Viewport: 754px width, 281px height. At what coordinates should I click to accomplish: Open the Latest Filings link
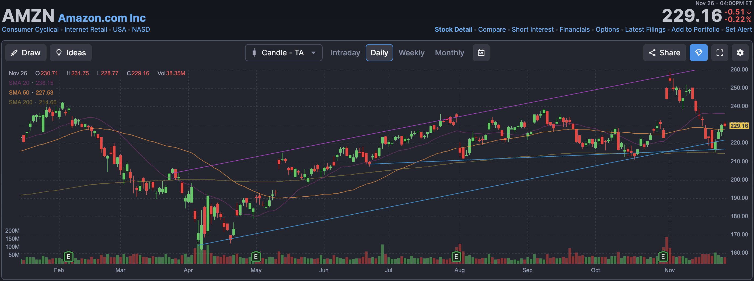(645, 30)
